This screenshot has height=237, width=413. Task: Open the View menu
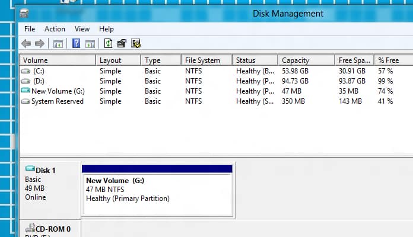point(82,29)
